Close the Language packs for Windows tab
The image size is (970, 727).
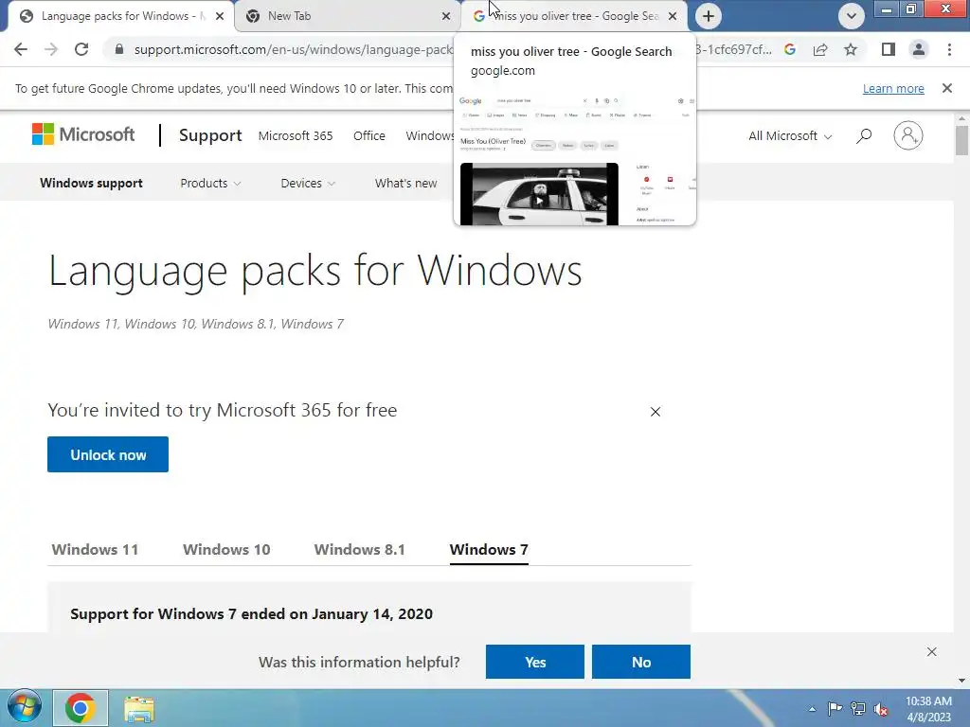pos(220,16)
